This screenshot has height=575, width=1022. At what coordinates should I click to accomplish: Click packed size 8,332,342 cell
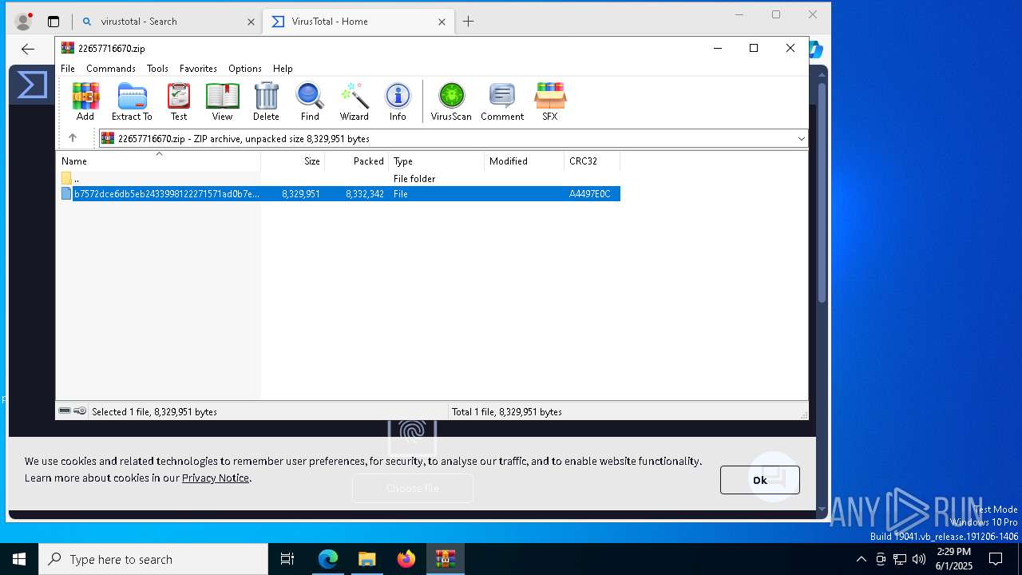coord(365,194)
